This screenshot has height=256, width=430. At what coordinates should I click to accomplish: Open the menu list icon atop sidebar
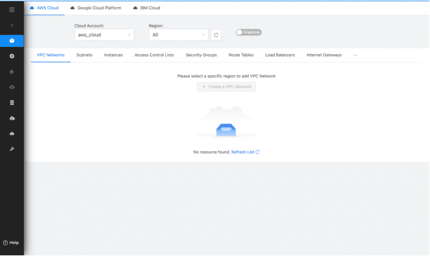click(x=12, y=10)
